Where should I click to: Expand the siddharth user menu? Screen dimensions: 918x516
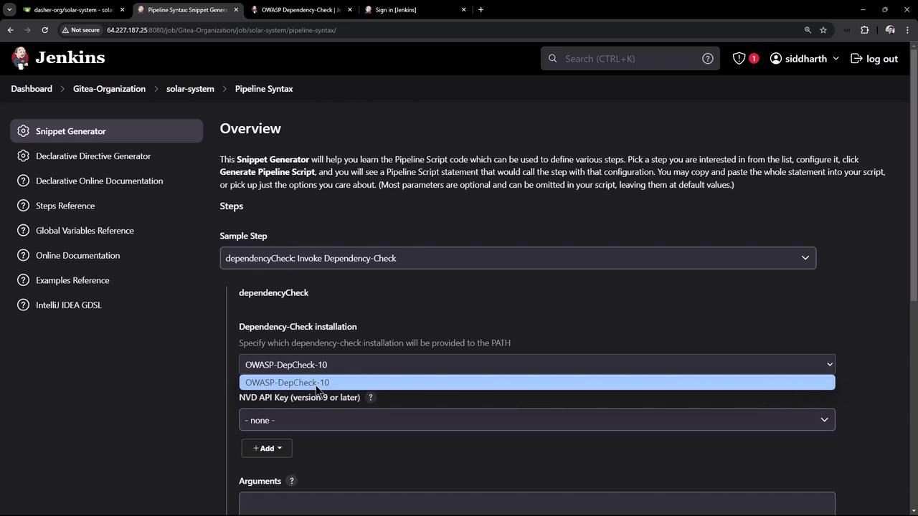click(x=805, y=59)
